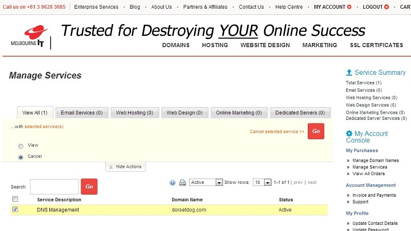Click the Hide Actions triangle icon
This screenshot has width=411, height=231.
tap(111, 166)
